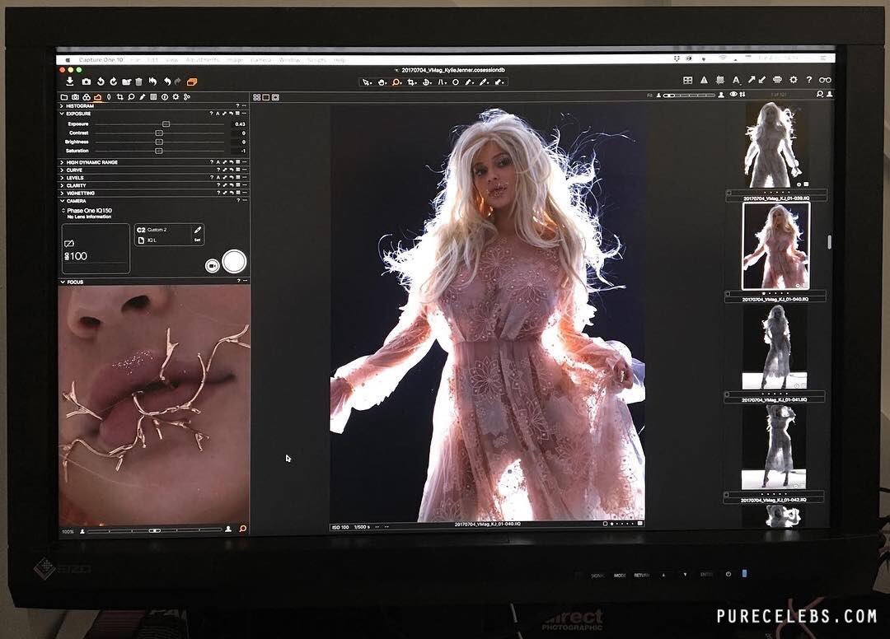Viewport: 890px width, 639px height.
Task: Open the Adjustments menu
Action: pos(200,60)
